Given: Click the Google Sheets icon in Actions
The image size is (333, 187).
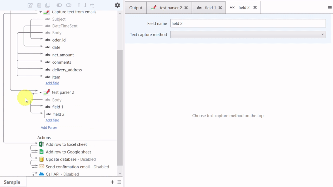Looking at the screenshot, I should pos(41,152).
